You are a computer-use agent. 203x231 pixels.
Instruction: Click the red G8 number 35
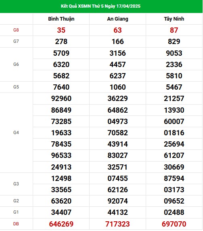pyautogui.click(x=61, y=30)
